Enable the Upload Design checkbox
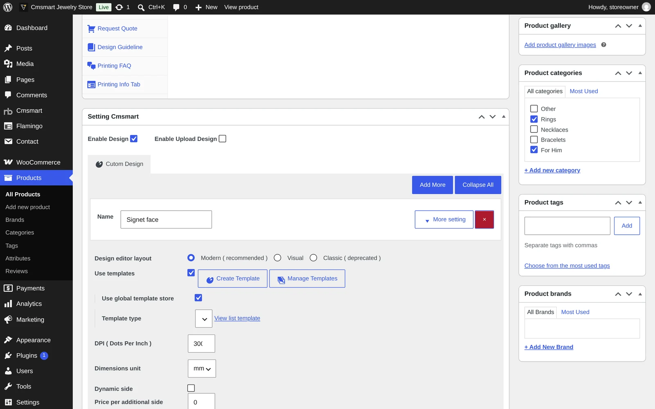The height and width of the screenshot is (409, 655). click(x=222, y=139)
